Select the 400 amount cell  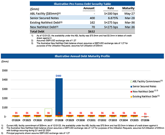[92, 18]
